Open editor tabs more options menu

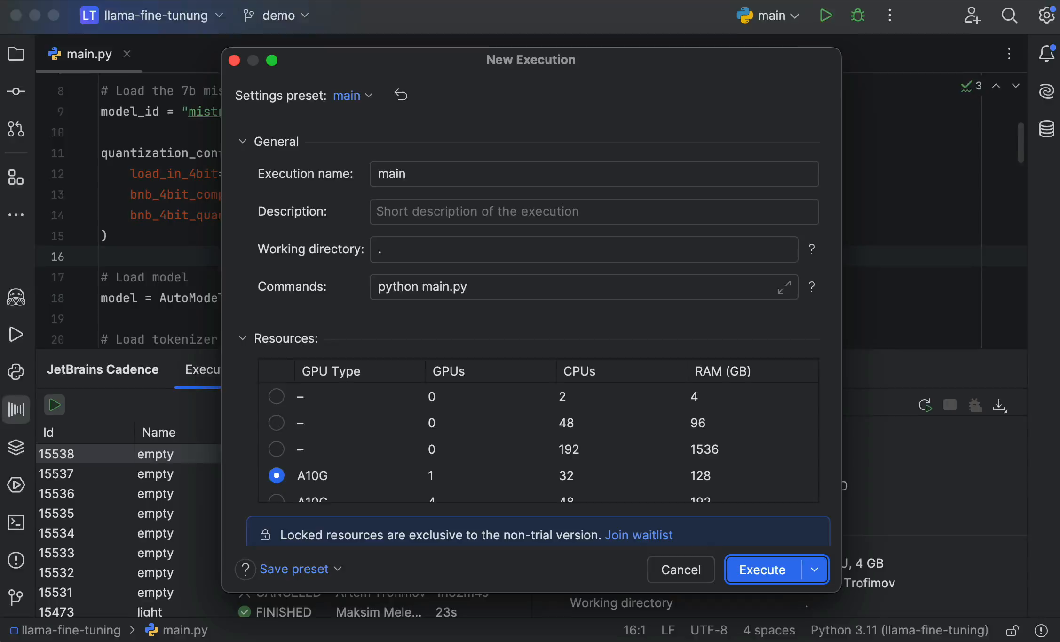[1009, 54]
